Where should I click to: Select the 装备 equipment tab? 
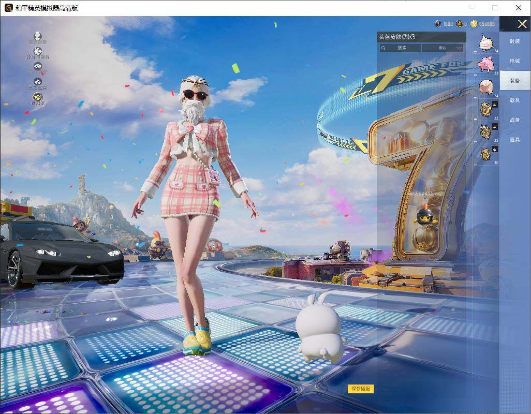click(x=515, y=81)
